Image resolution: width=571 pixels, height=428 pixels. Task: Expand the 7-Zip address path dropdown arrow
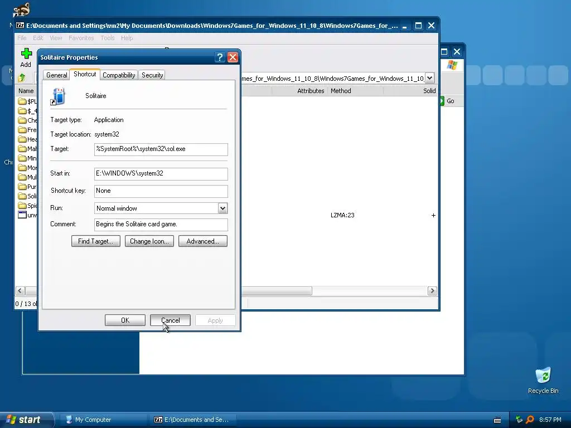point(430,78)
